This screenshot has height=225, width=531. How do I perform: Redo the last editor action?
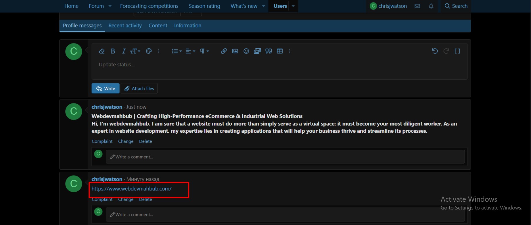click(x=446, y=51)
